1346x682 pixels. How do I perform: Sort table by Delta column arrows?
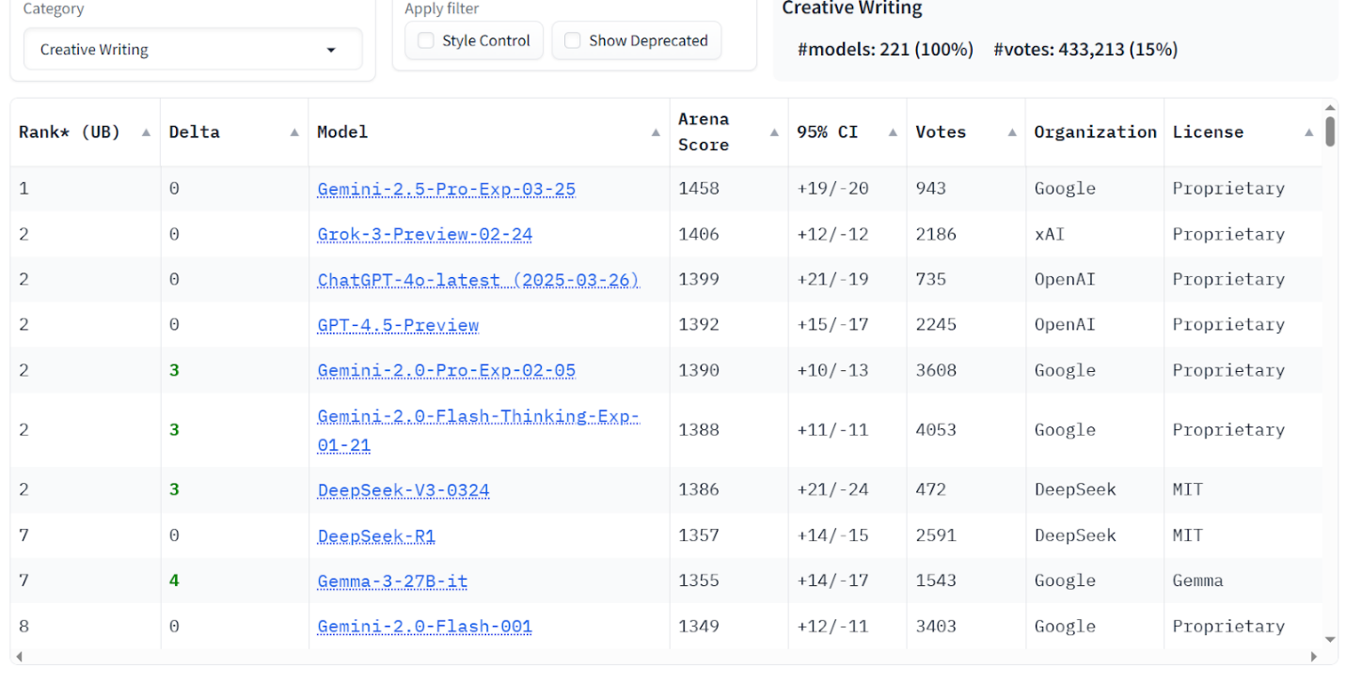(294, 132)
